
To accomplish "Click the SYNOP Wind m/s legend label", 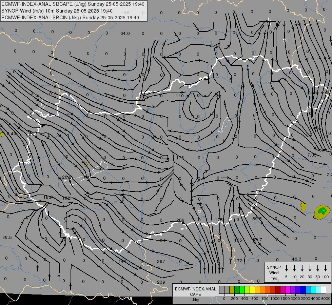I will [274, 273].
